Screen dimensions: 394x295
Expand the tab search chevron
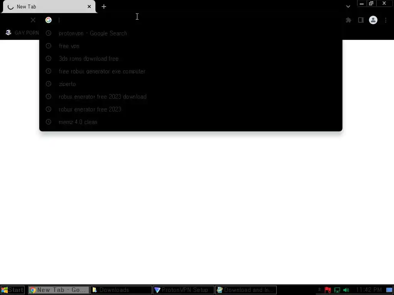point(348,7)
